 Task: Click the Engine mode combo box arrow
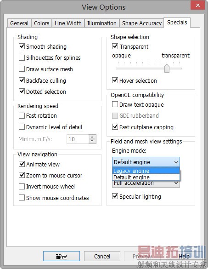[176, 162]
